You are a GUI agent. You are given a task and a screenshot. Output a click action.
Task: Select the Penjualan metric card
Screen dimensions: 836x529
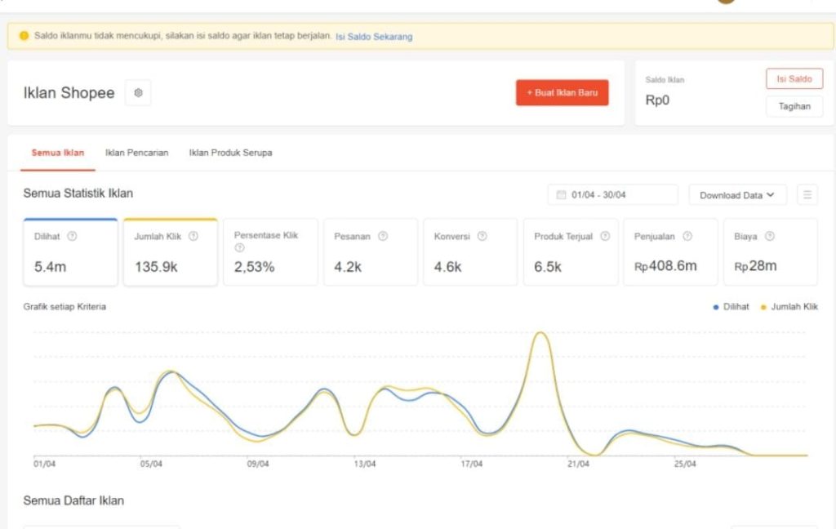click(x=670, y=251)
